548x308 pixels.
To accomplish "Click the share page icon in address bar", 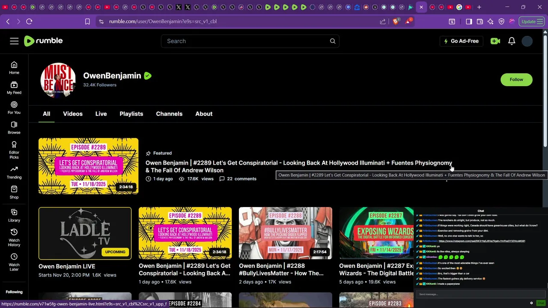I will (383, 21).
